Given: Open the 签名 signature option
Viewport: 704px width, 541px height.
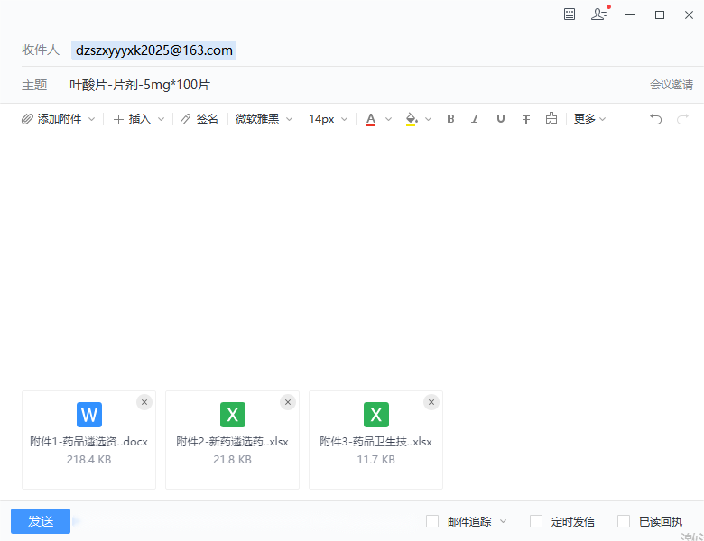Looking at the screenshot, I should 199,119.
